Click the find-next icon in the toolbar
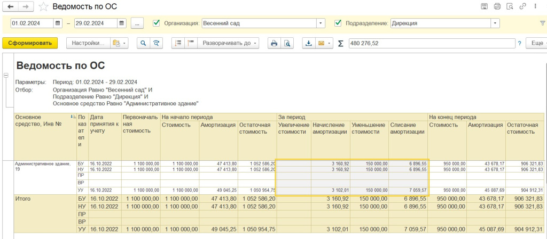The height and width of the screenshot is (239, 547). [x=156, y=43]
